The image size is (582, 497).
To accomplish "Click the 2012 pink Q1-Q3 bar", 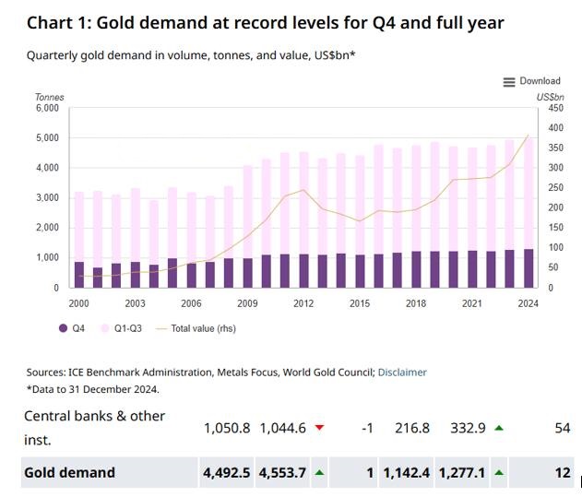I will coord(304,203).
